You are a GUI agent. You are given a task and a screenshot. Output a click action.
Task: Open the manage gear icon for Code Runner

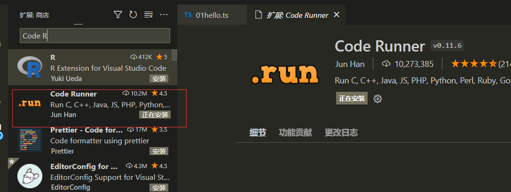377,99
